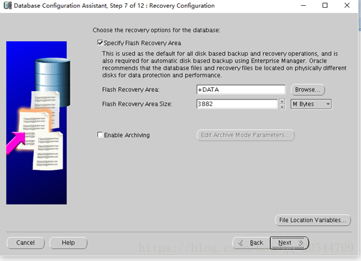Open File Location Variables dialog
This screenshot has width=361, height=261.
click(x=313, y=220)
